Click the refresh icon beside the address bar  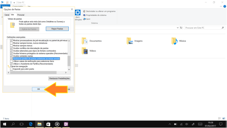(181, 28)
